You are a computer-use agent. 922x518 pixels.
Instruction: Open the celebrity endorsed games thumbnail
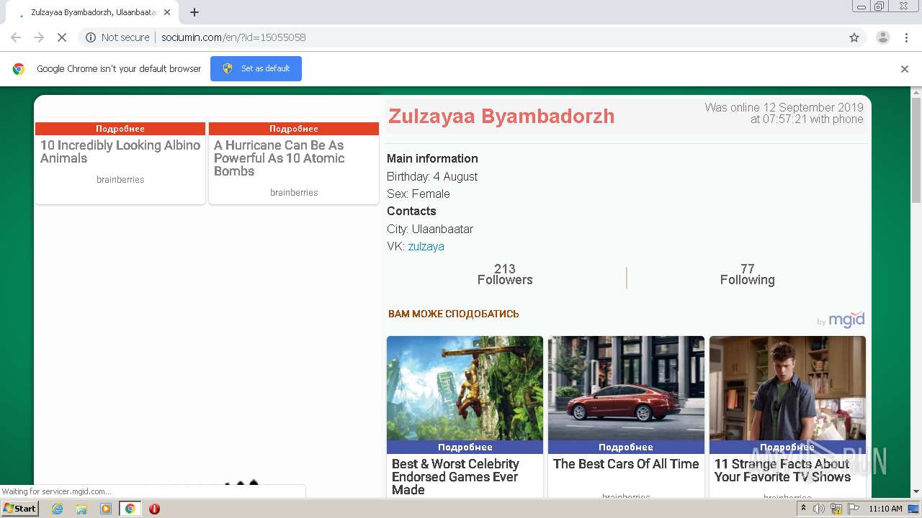pyautogui.click(x=465, y=388)
